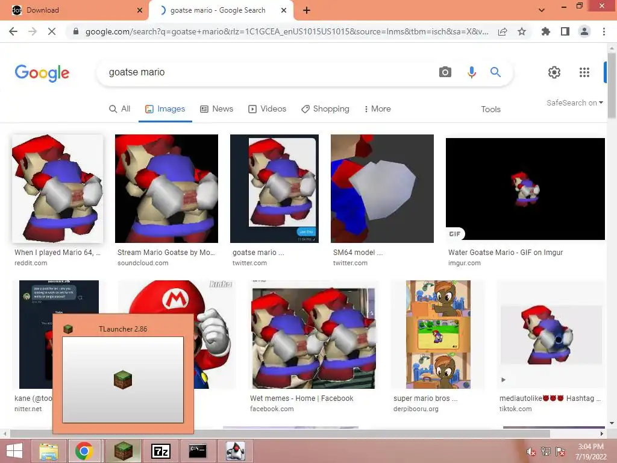Click Chrome icon in taskbar
Image resolution: width=617 pixels, height=463 pixels.
pyautogui.click(x=84, y=451)
